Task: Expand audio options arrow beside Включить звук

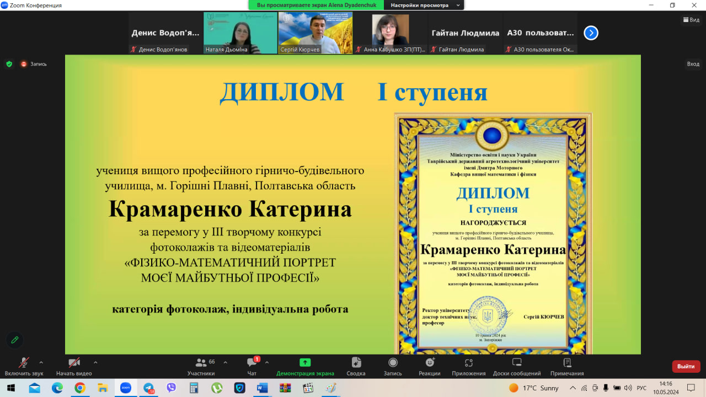Action: click(x=41, y=362)
